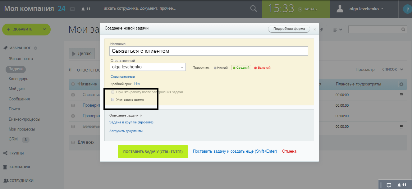The image size is (412, 189).
Task: Click the search magnifier in the task filter field
Action: click(x=402, y=29)
